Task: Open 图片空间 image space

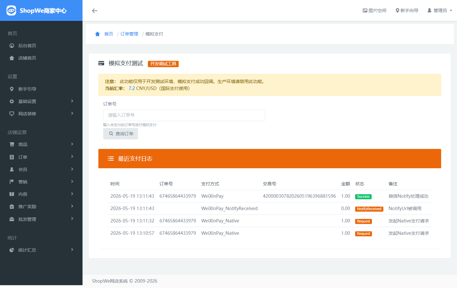Action: tap(374, 10)
